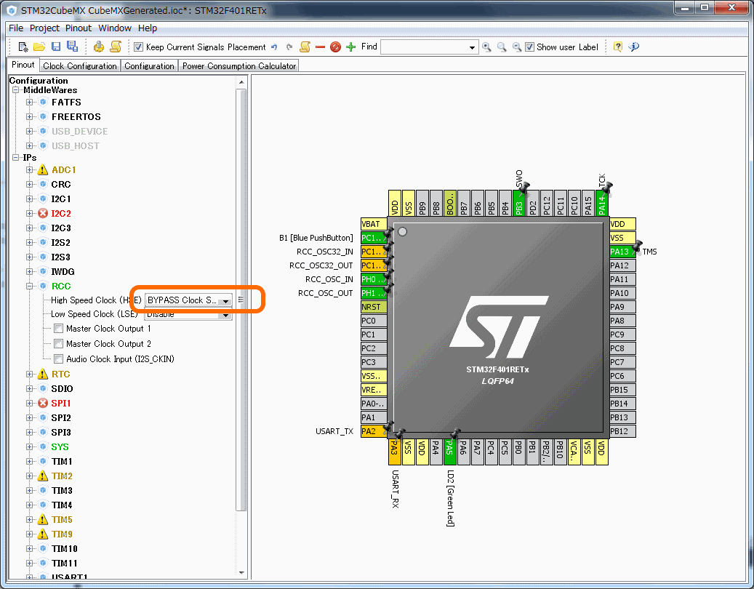Switch to Clock Configuration tab
Screen dimensions: 754x589
point(80,65)
